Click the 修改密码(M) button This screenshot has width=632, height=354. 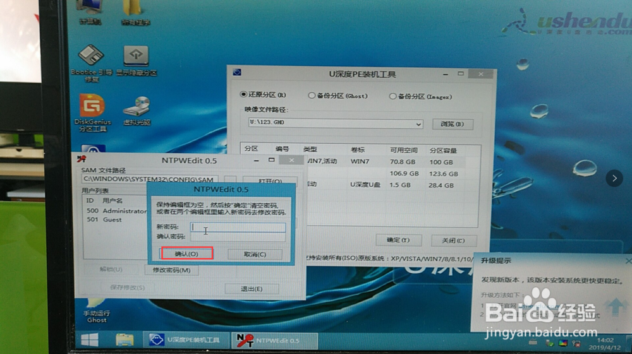(x=172, y=270)
